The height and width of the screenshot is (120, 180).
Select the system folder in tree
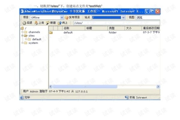[x=33, y=43]
